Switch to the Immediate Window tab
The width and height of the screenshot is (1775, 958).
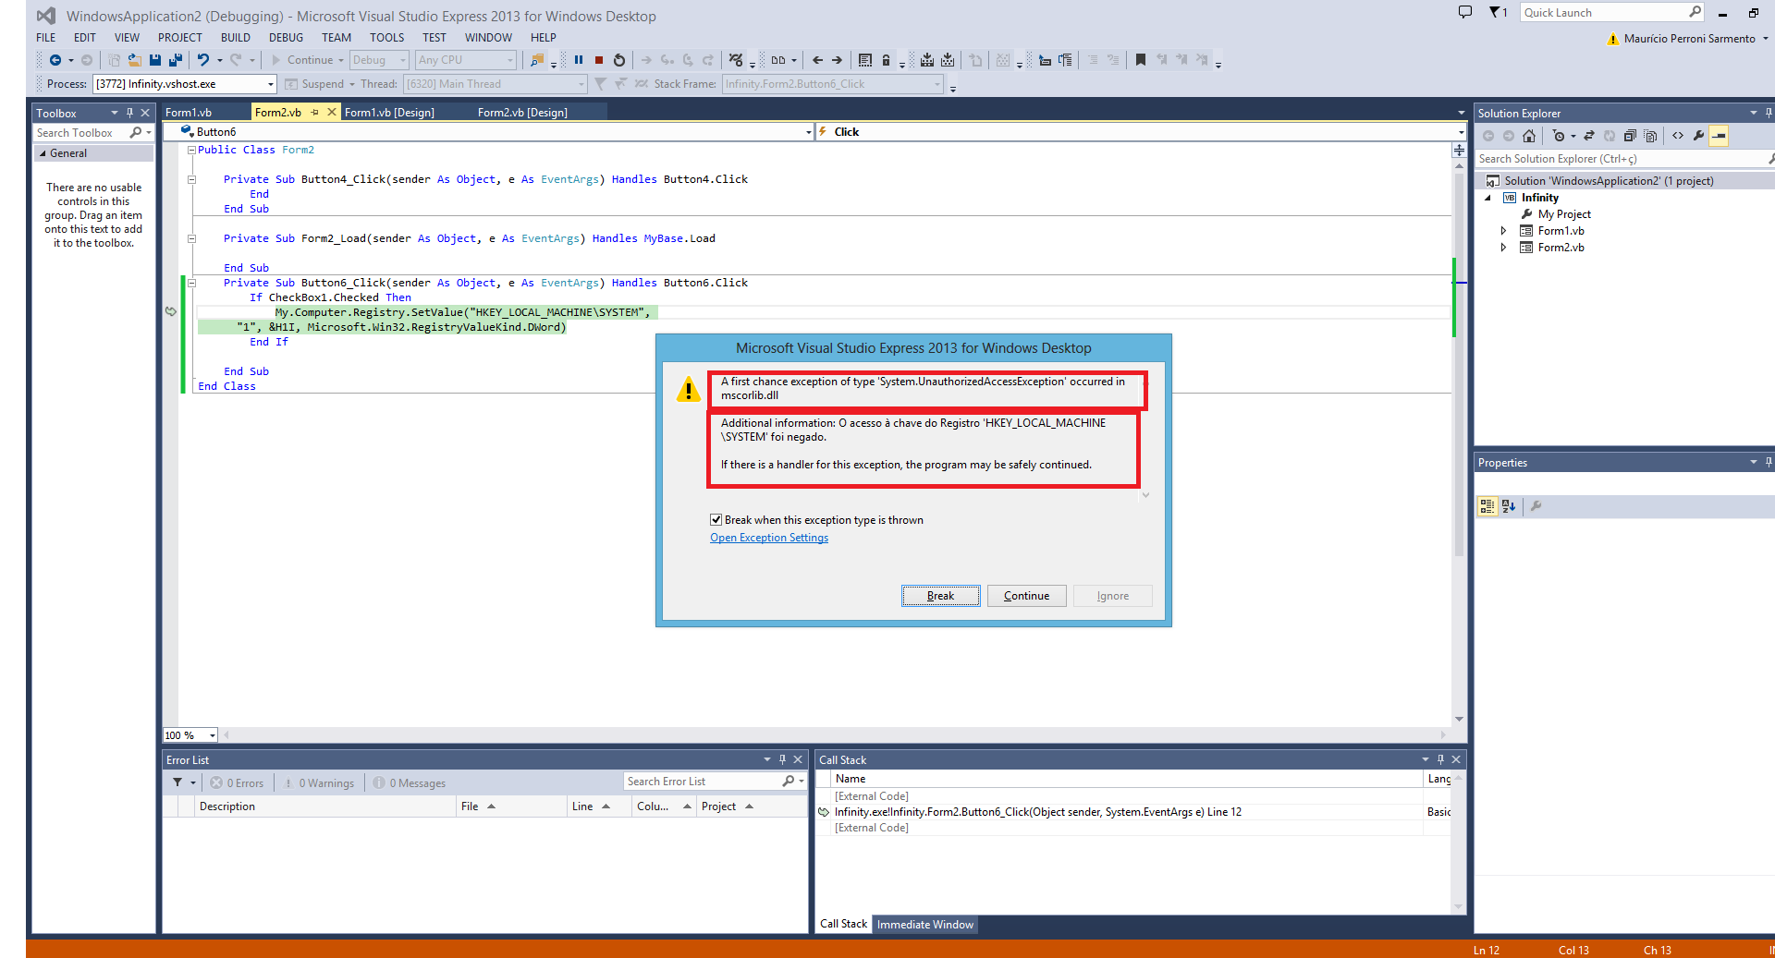(x=924, y=925)
